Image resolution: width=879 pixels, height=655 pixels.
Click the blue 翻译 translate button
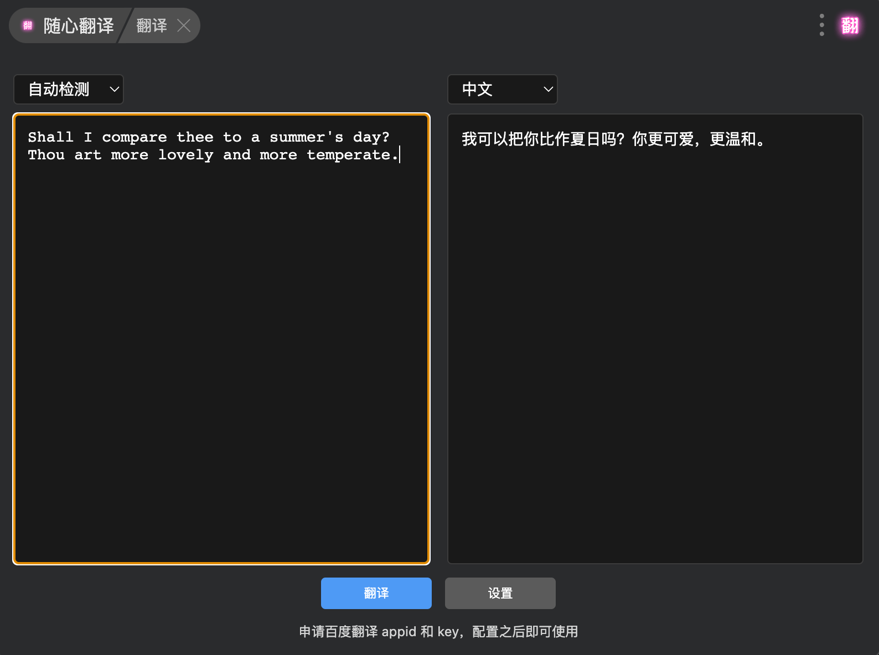[376, 593]
